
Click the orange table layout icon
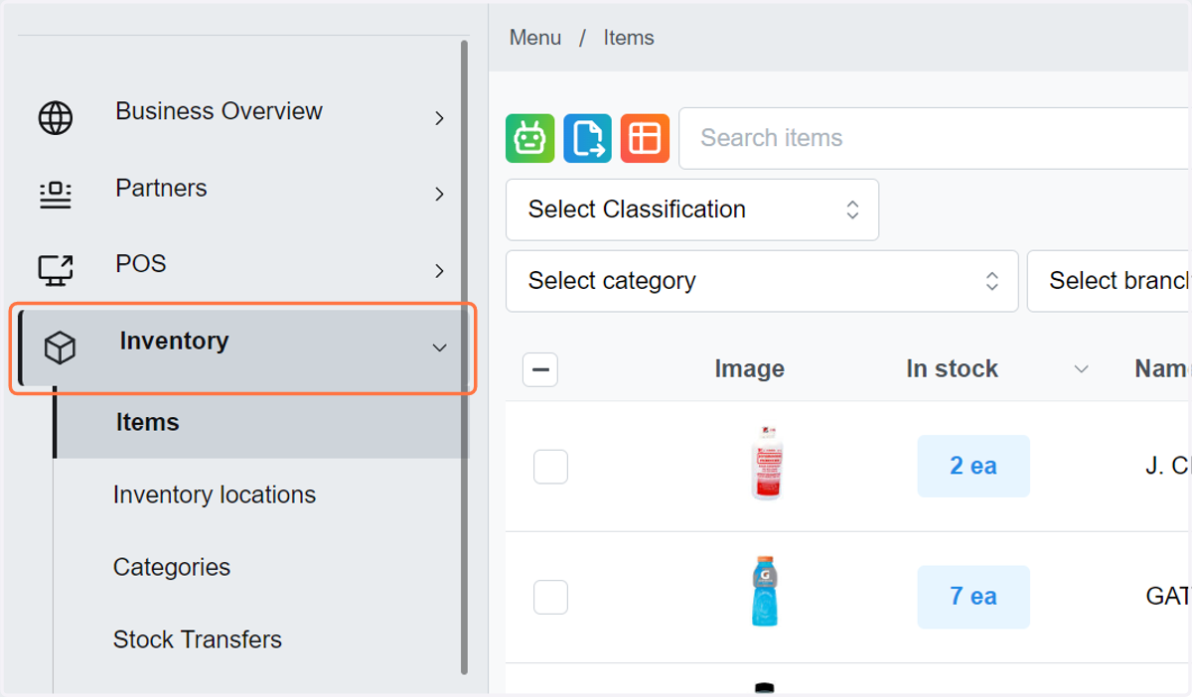645,138
